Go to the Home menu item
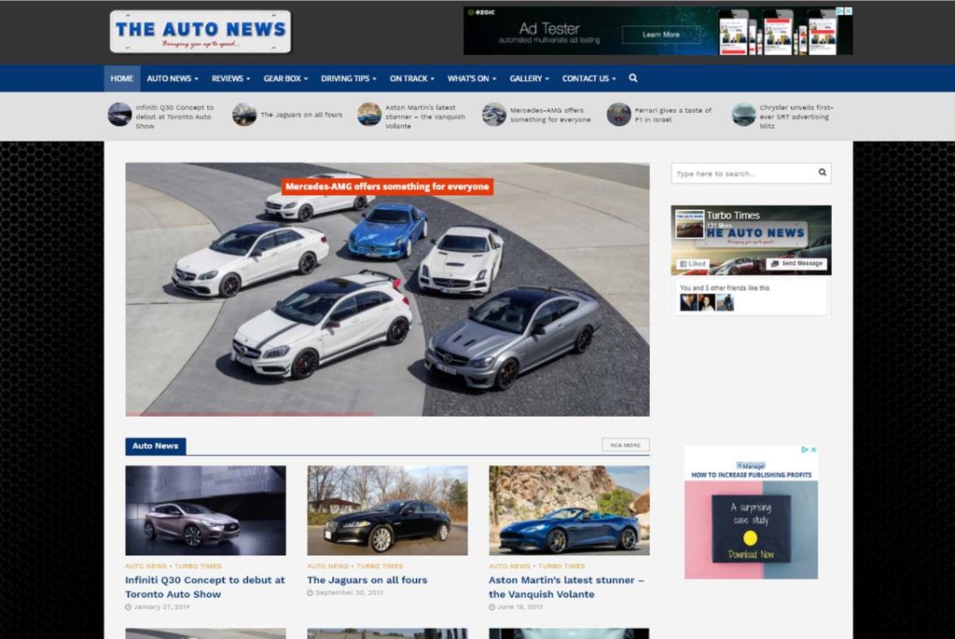The image size is (955, 639). click(x=122, y=78)
